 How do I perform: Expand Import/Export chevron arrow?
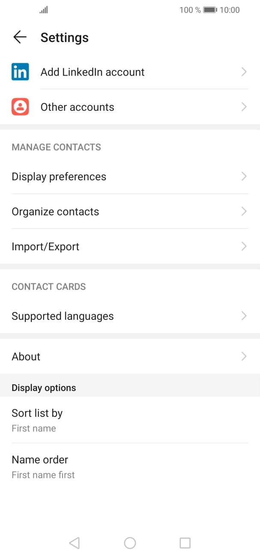point(244,246)
